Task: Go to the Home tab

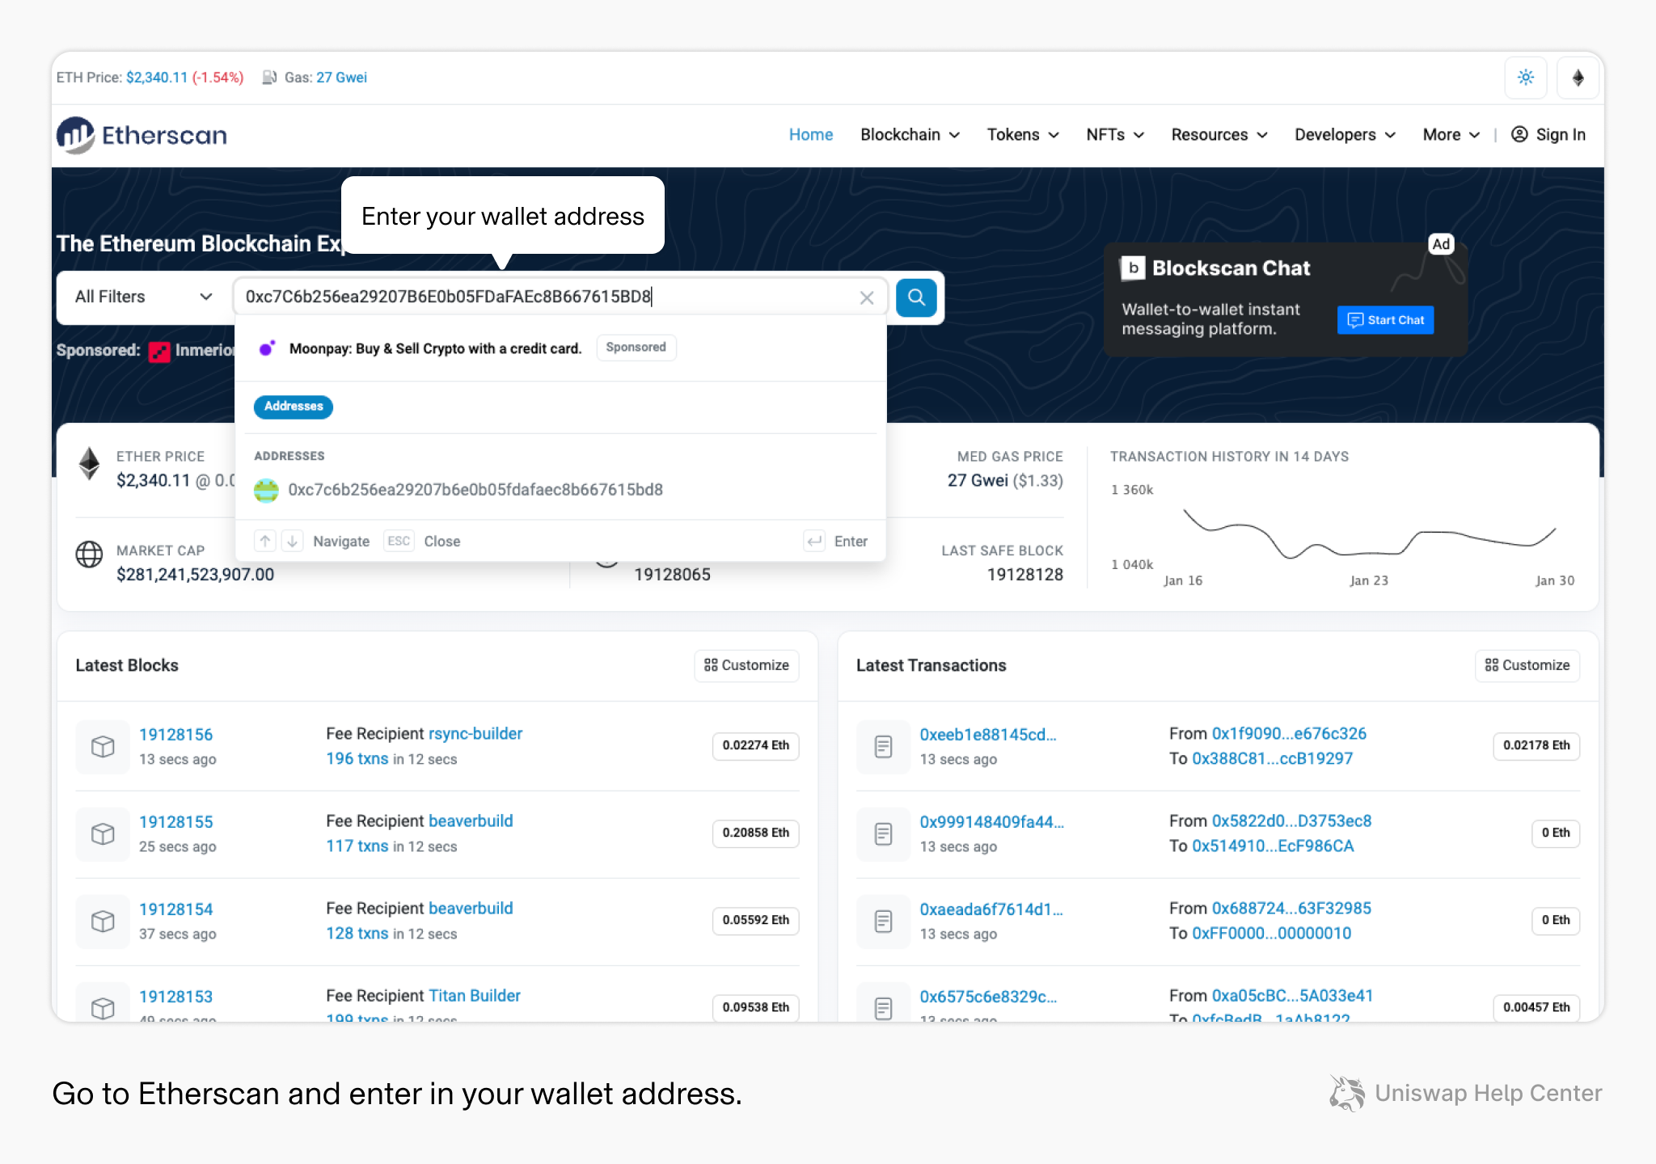Action: click(811, 135)
